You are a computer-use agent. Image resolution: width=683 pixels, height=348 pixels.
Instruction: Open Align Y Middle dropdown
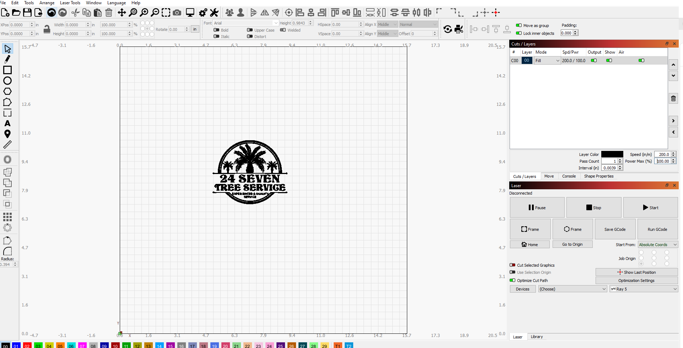click(387, 34)
